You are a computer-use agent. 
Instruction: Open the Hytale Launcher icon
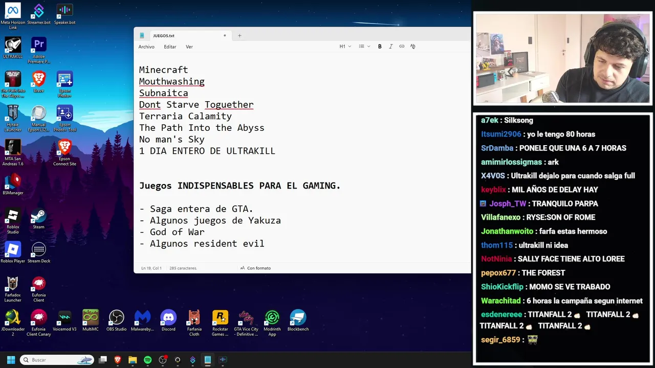13,119
